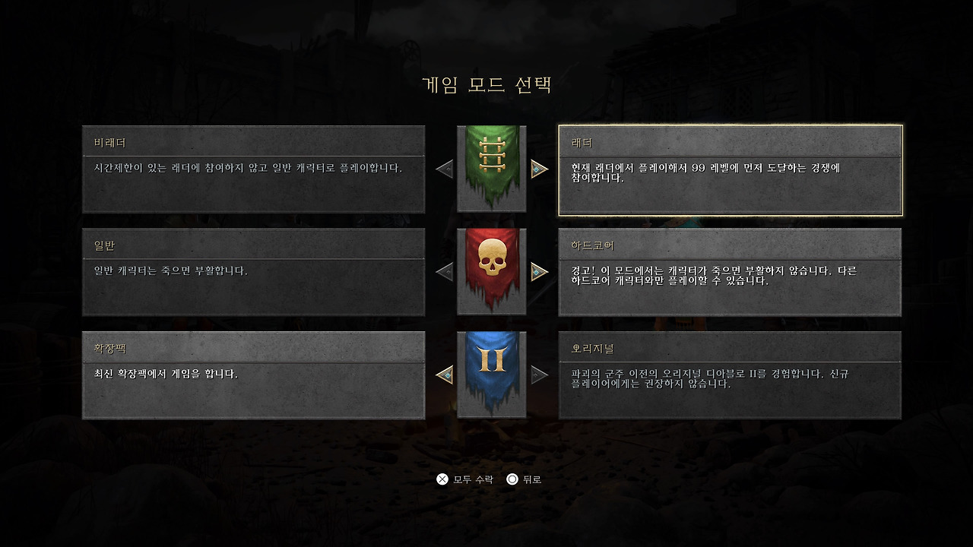
Task: Click left arrow beside ladder banner
Action: pyautogui.click(x=444, y=169)
